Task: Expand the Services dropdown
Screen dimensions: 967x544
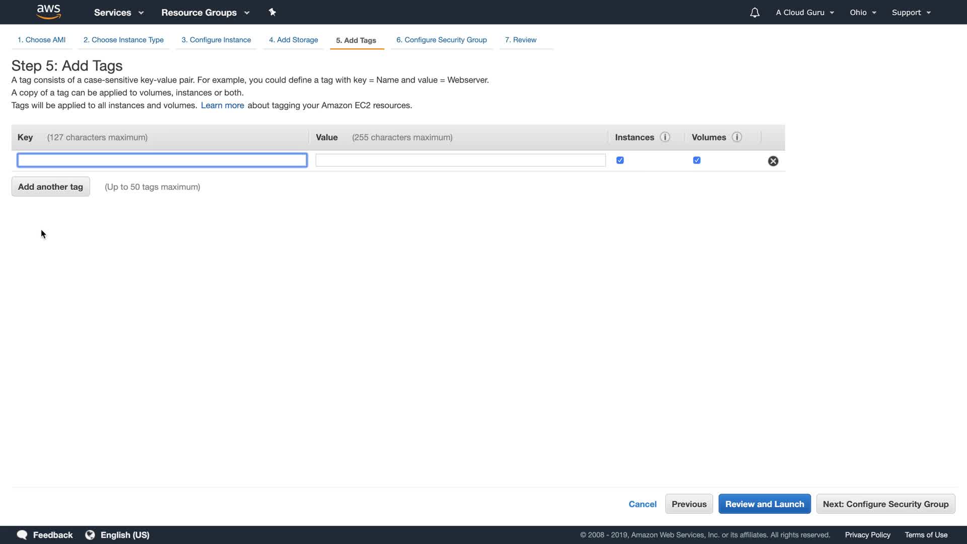Action: point(119,13)
